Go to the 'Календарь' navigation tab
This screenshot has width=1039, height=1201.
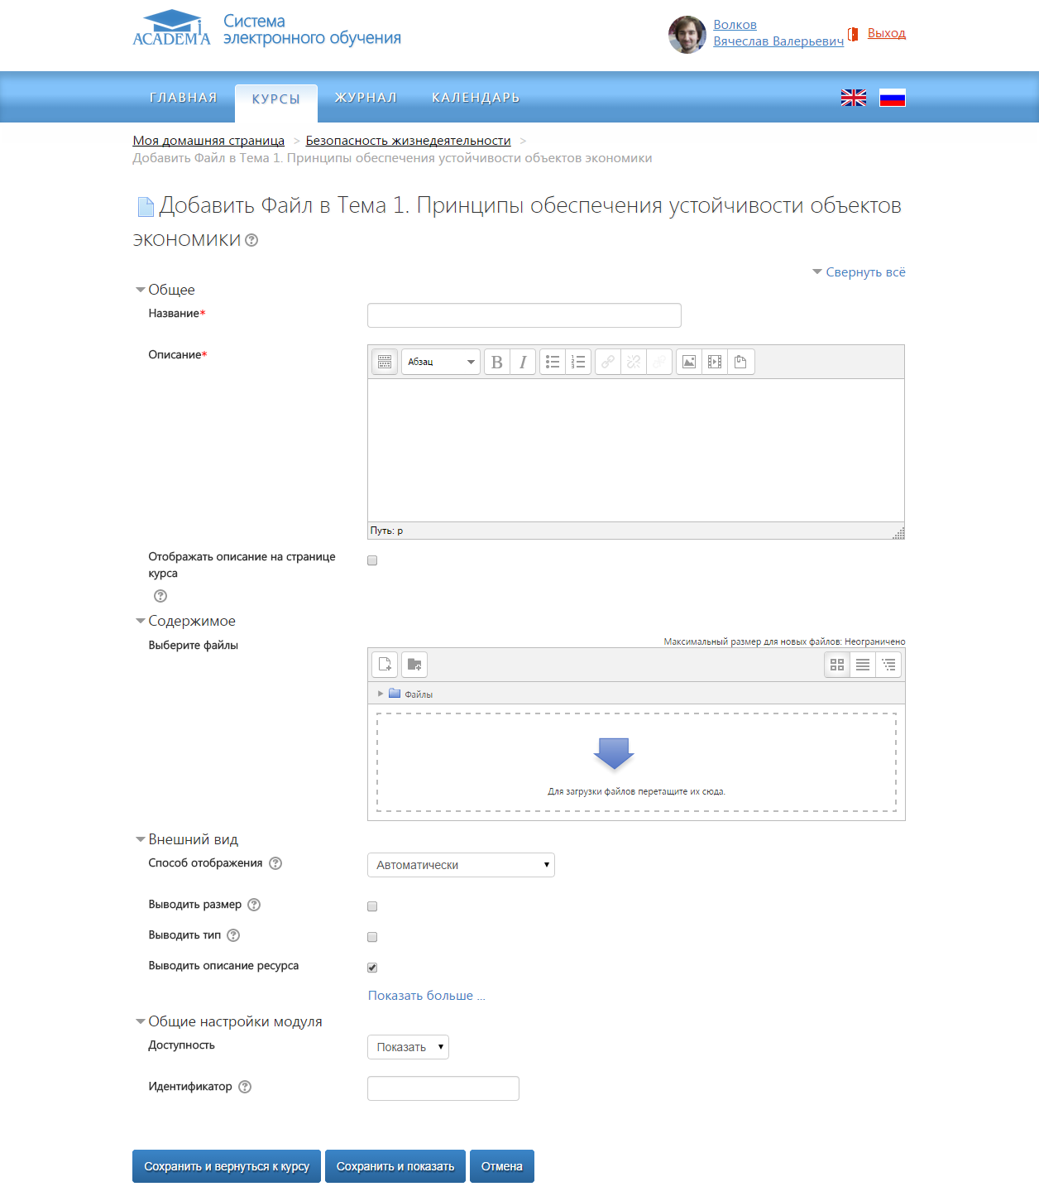click(x=476, y=98)
